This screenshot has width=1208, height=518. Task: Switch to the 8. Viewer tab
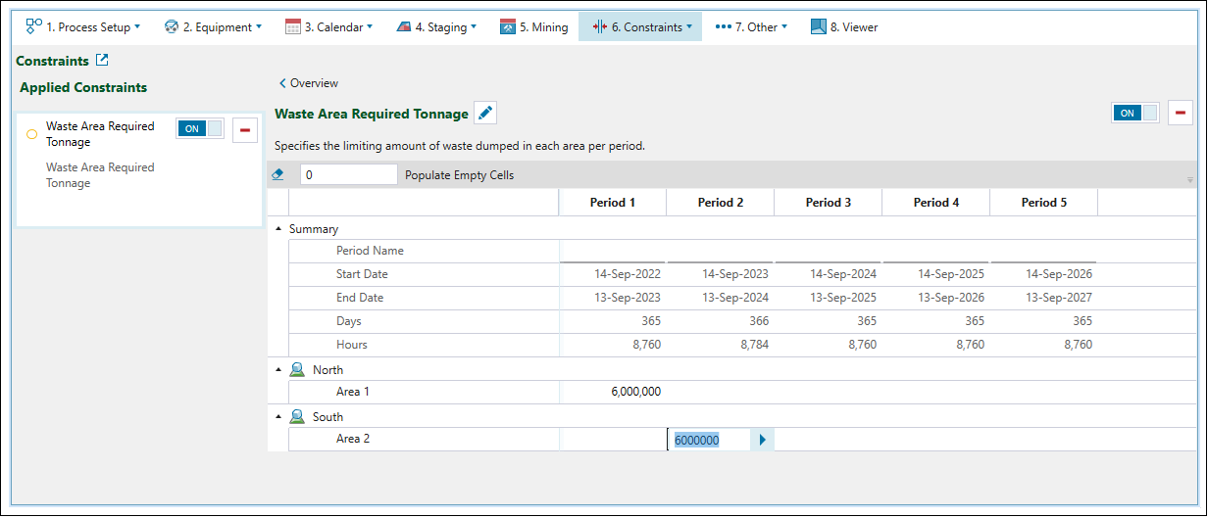pyautogui.click(x=844, y=27)
